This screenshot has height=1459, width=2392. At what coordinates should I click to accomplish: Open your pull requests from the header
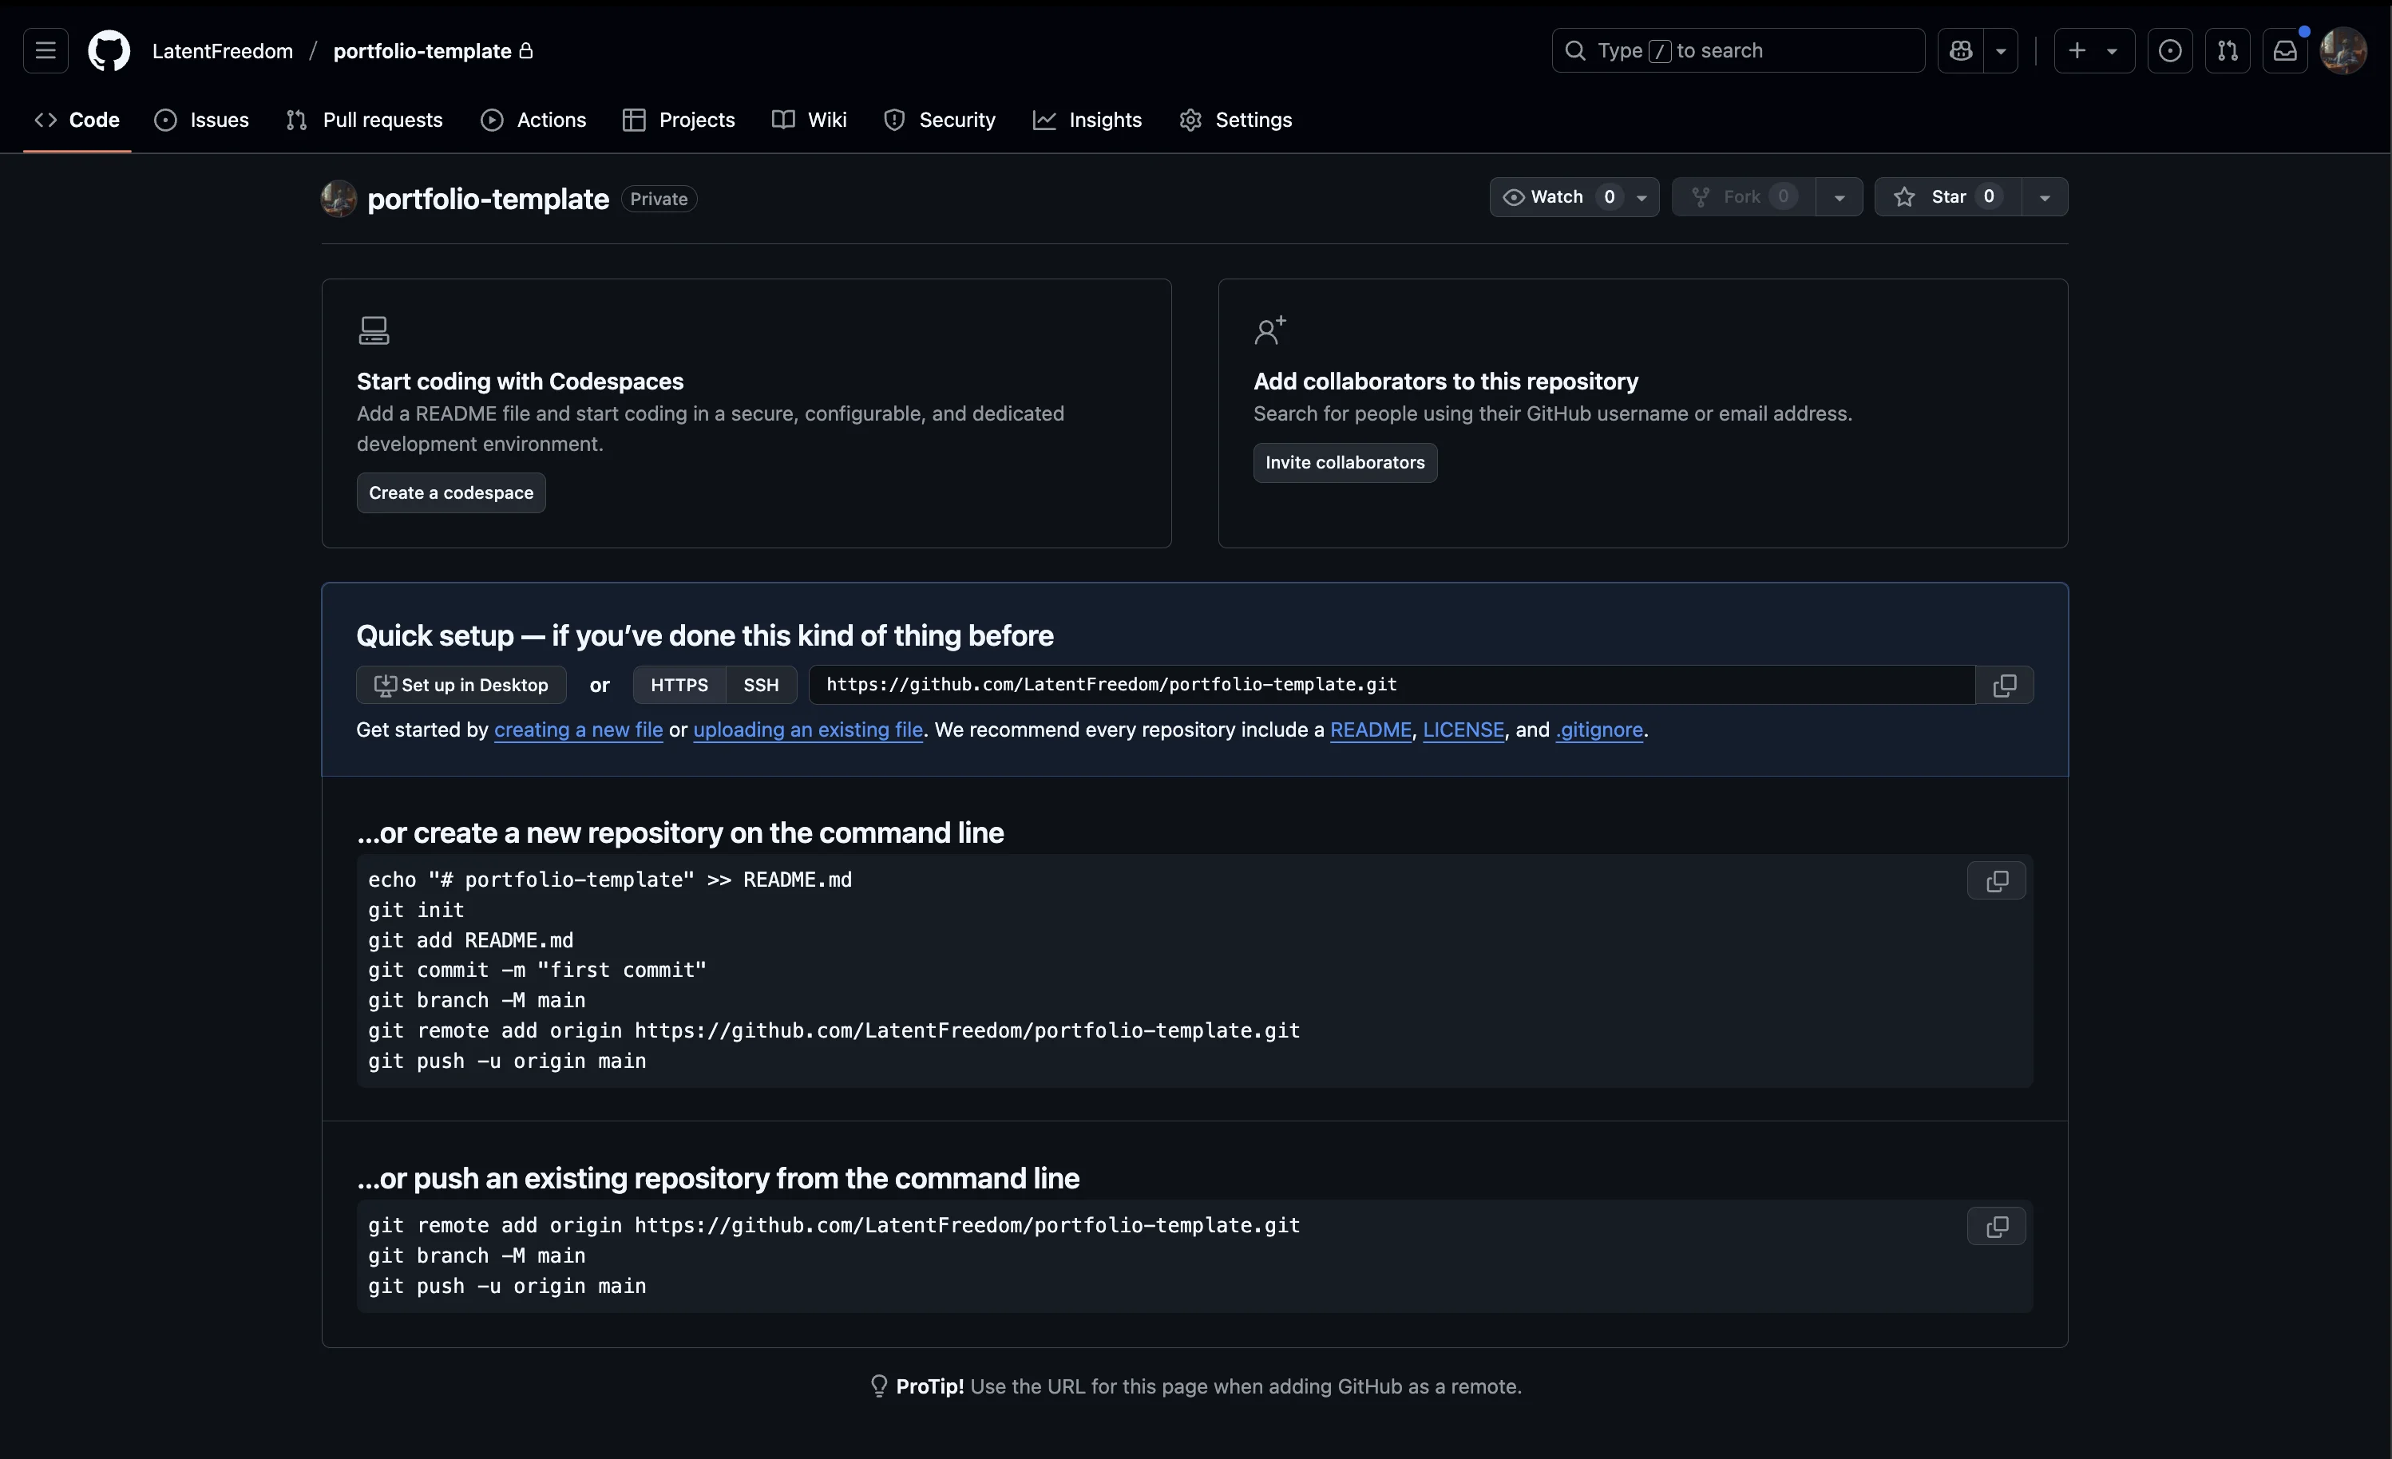2228,49
